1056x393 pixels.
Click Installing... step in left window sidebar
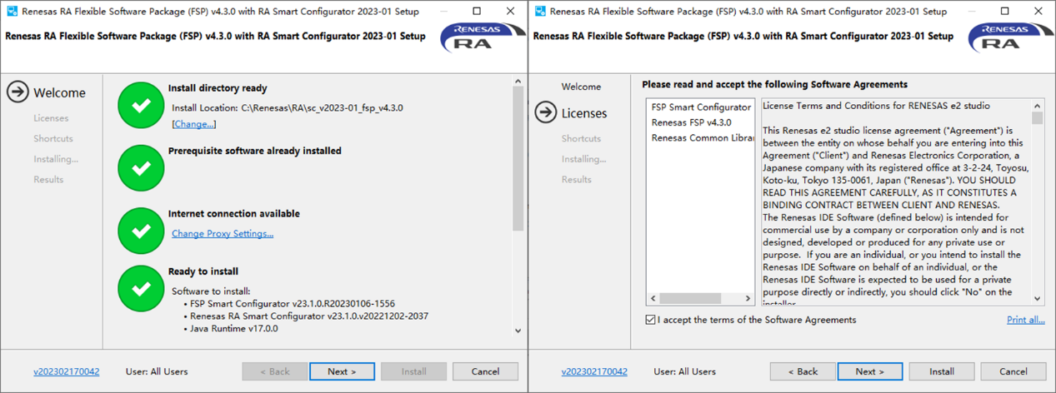pyautogui.click(x=56, y=159)
